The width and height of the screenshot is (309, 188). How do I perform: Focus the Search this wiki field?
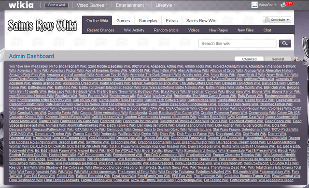[238, 43]
